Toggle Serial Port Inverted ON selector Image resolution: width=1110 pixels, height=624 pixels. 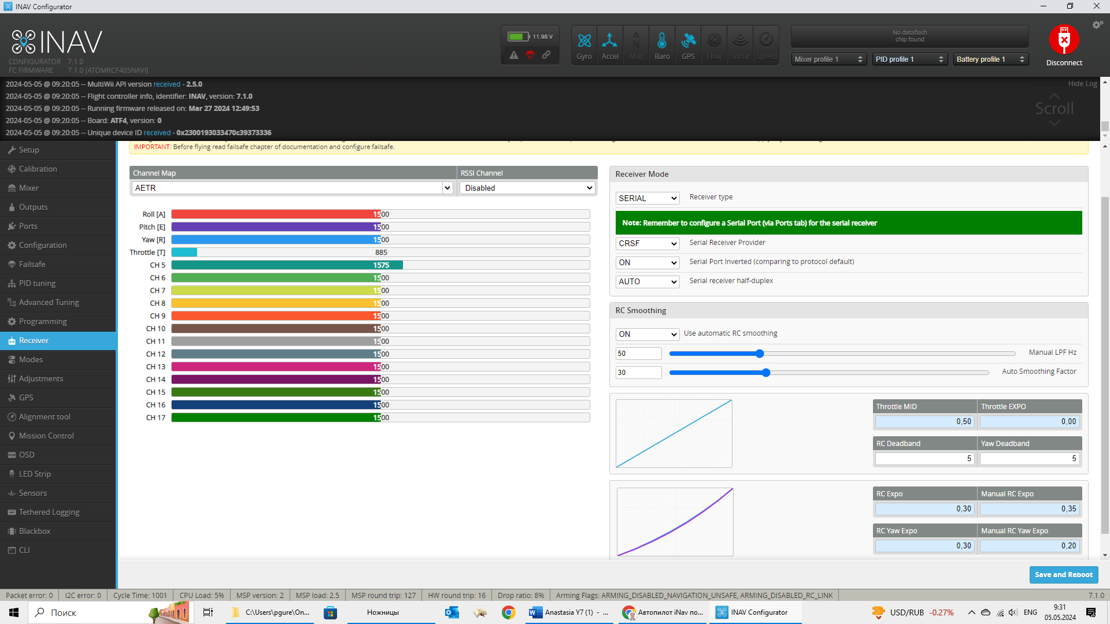pos(647,263)
